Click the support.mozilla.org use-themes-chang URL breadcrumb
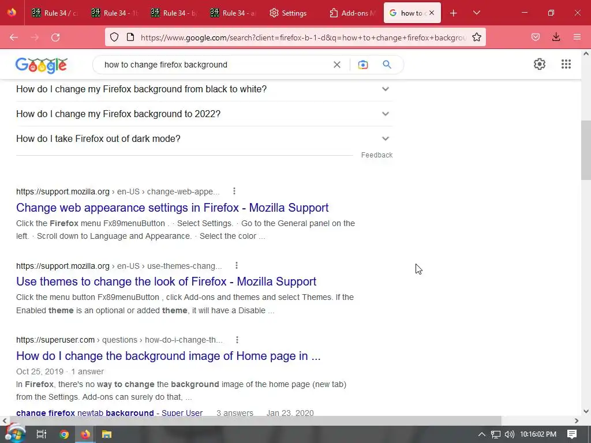Screen dimensions: 591x443 coord(119,266)
